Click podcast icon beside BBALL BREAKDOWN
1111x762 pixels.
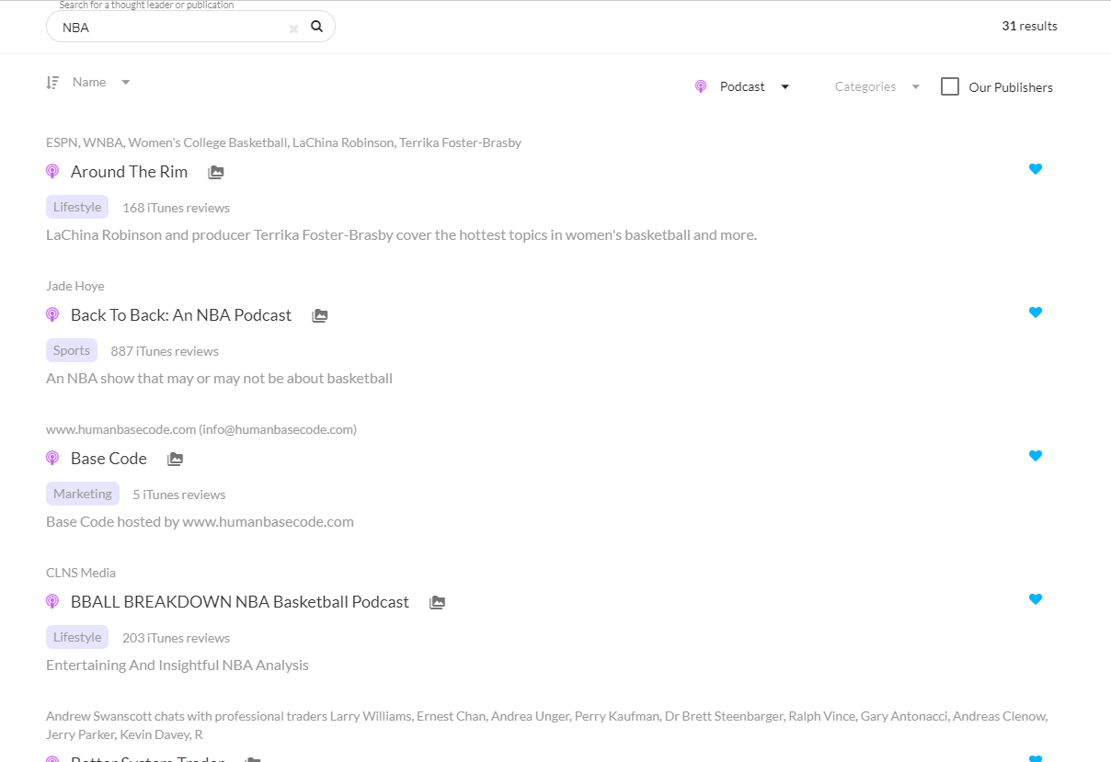click(x=52, y=601)
